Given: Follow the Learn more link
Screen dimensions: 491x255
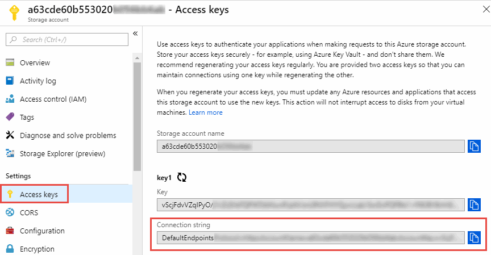Looking at the screenshot, I should pos(206,112).
